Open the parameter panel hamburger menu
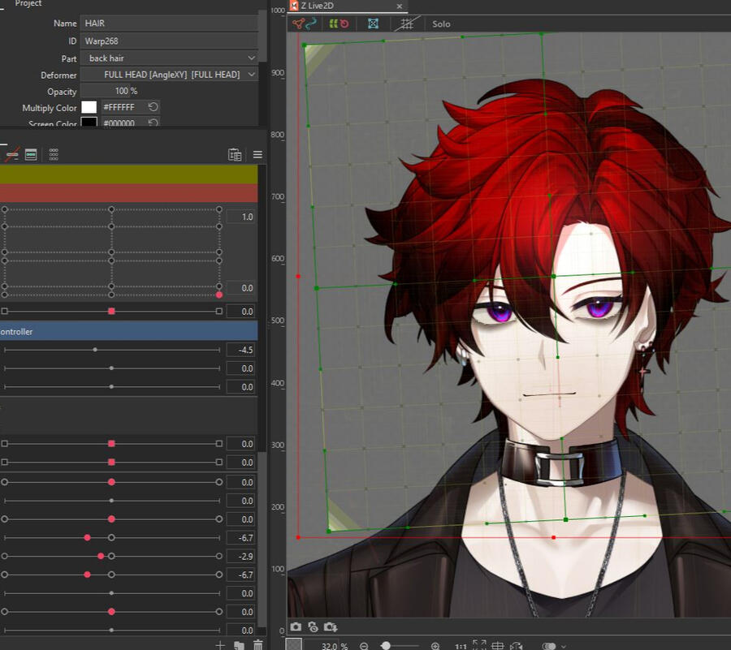Image resolution: width=731 pixels, height=650 pixels. 257,154
